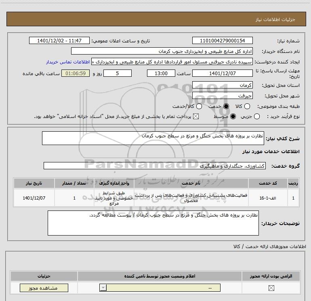
Task: Select the کالا radio button
Action: tap(247, 106)
